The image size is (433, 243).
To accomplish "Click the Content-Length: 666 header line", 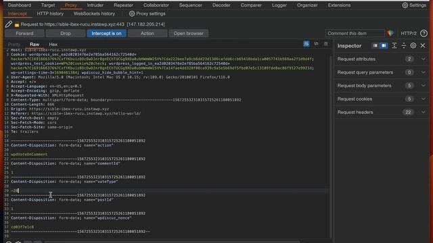I will pyautogui.click(x=32, y=105).
